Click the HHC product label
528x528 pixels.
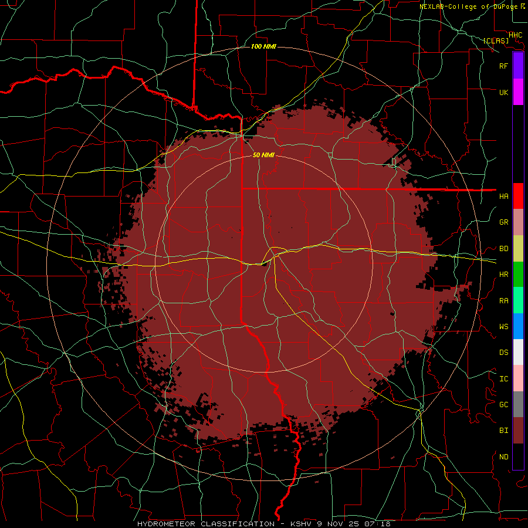pos(515,35)
